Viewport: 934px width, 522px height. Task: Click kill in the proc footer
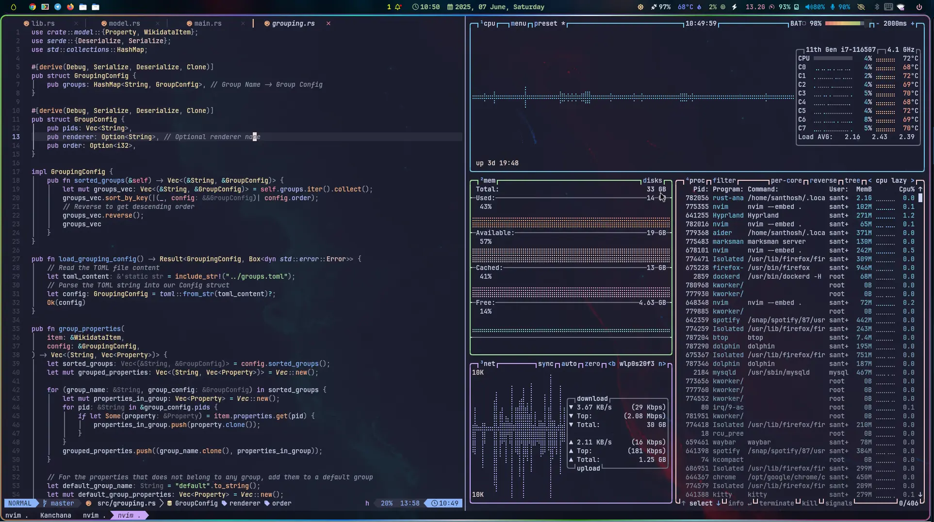(x=809, y=503)
